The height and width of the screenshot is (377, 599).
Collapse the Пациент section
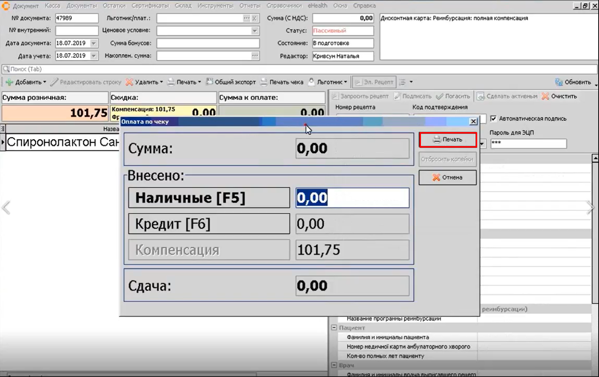(334, 328)
